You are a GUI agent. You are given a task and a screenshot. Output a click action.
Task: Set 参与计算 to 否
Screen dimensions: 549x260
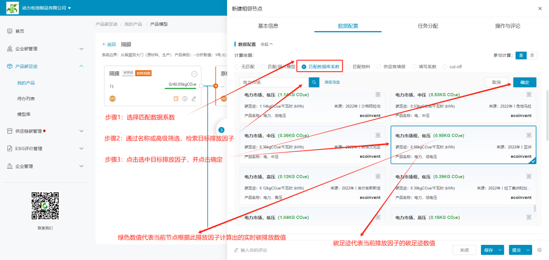click(x=532, y=55)
